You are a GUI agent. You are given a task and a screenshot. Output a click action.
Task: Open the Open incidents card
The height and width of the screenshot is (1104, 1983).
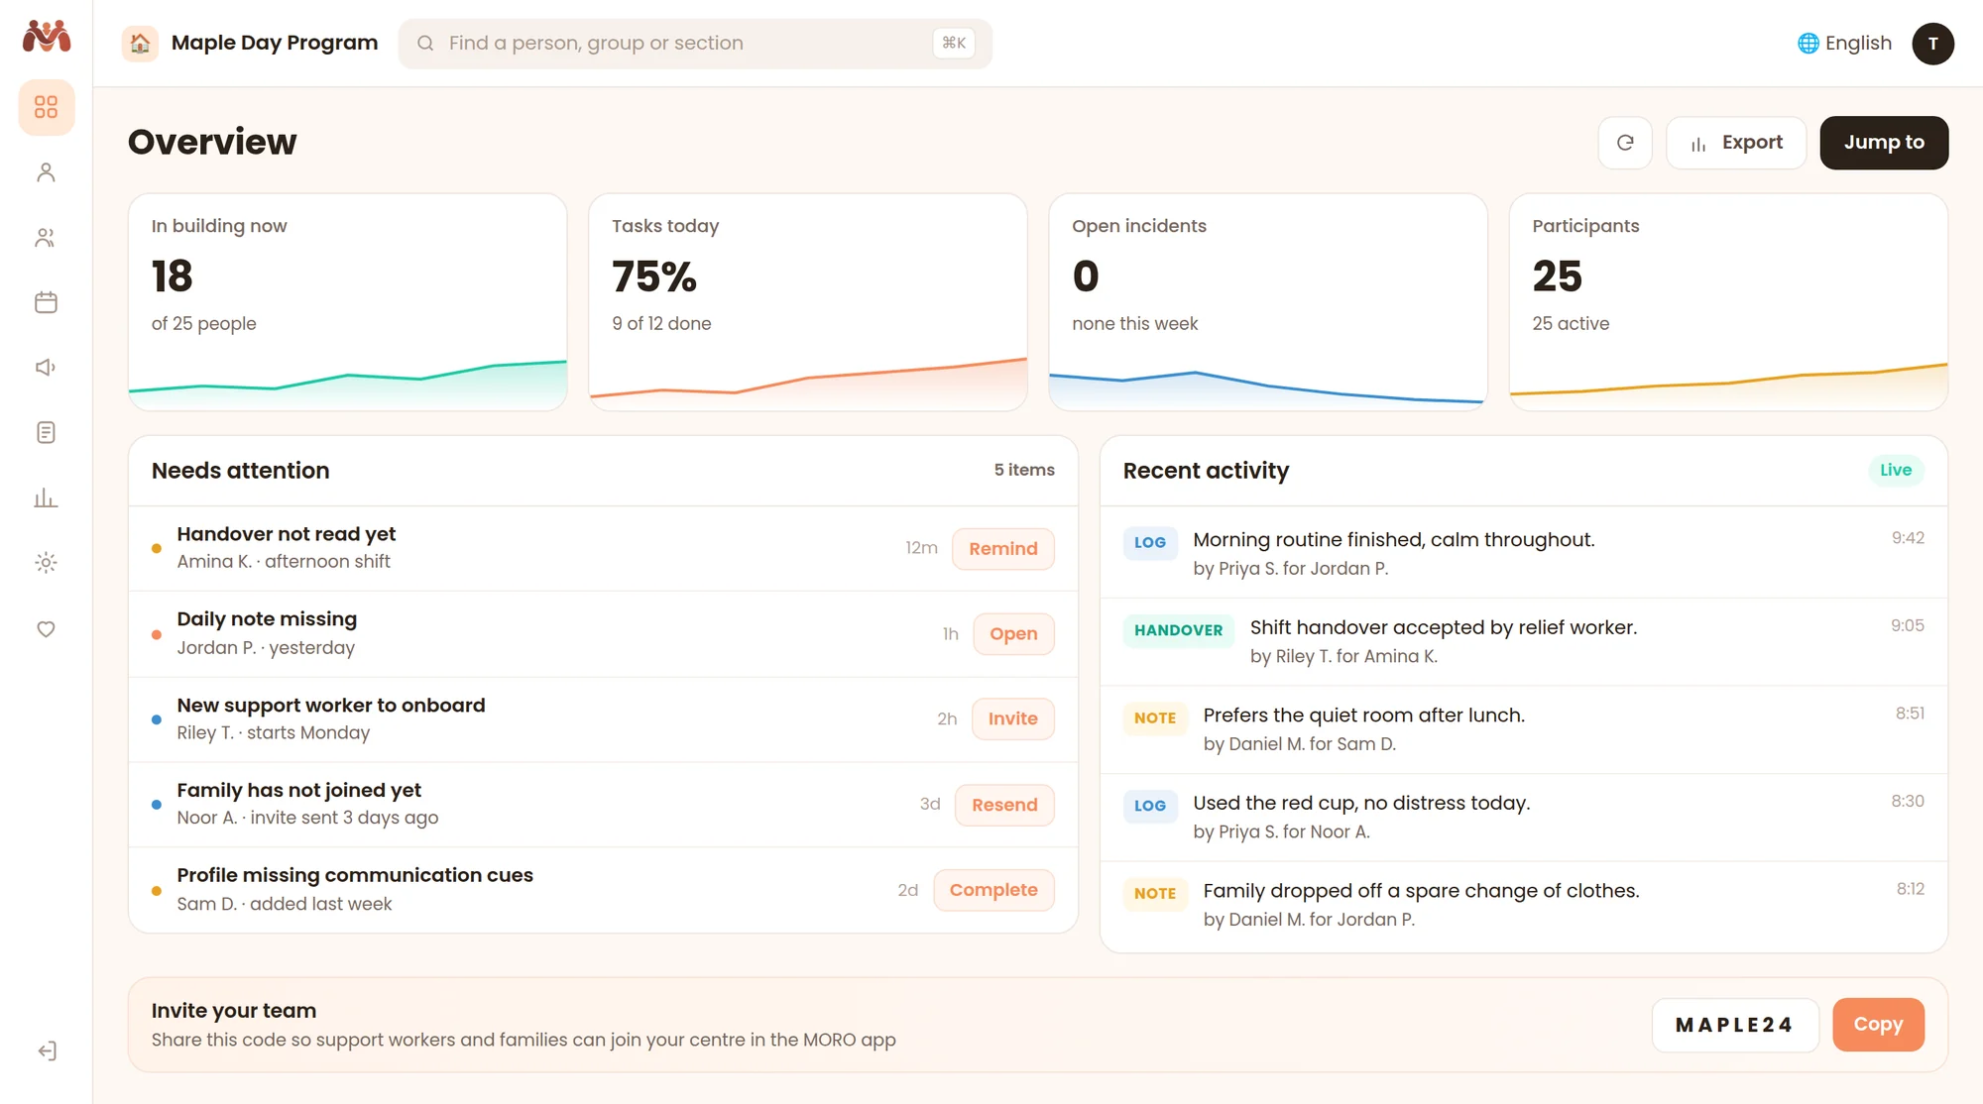coord(1268,302)
